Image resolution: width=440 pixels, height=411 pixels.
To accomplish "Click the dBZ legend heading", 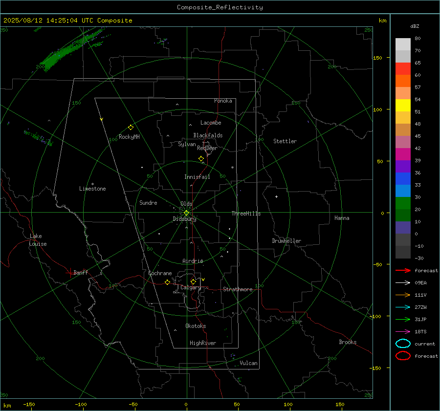I will tap(415, 26).
